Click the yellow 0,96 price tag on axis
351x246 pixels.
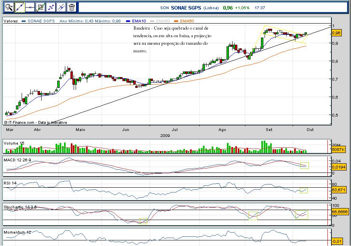[336, 33]
